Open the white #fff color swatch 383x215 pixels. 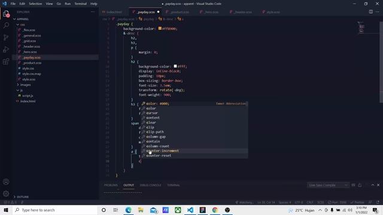[x=175, y=66]
